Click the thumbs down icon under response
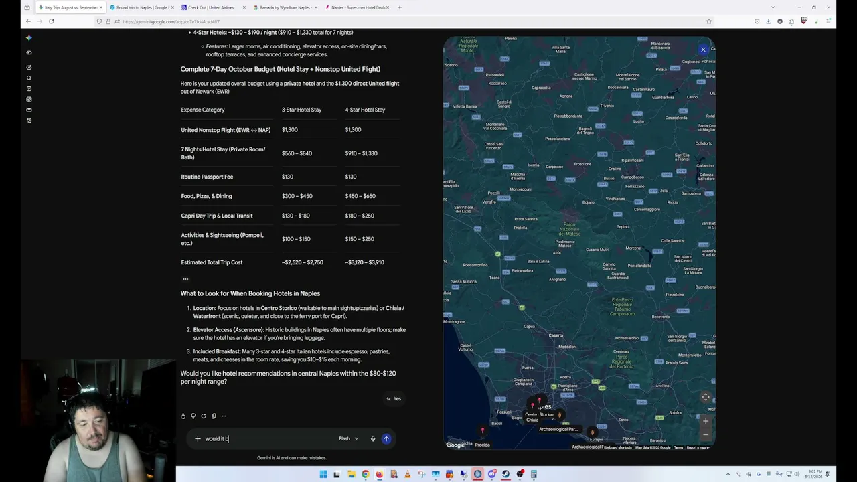This screenshot has height=482, width=857. pyautogui.click(x=193, y=416)
